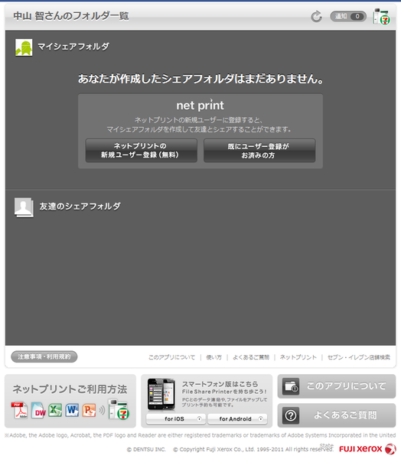
Task: Click the gray friend silhouette icon
Action: pos(24,207)
